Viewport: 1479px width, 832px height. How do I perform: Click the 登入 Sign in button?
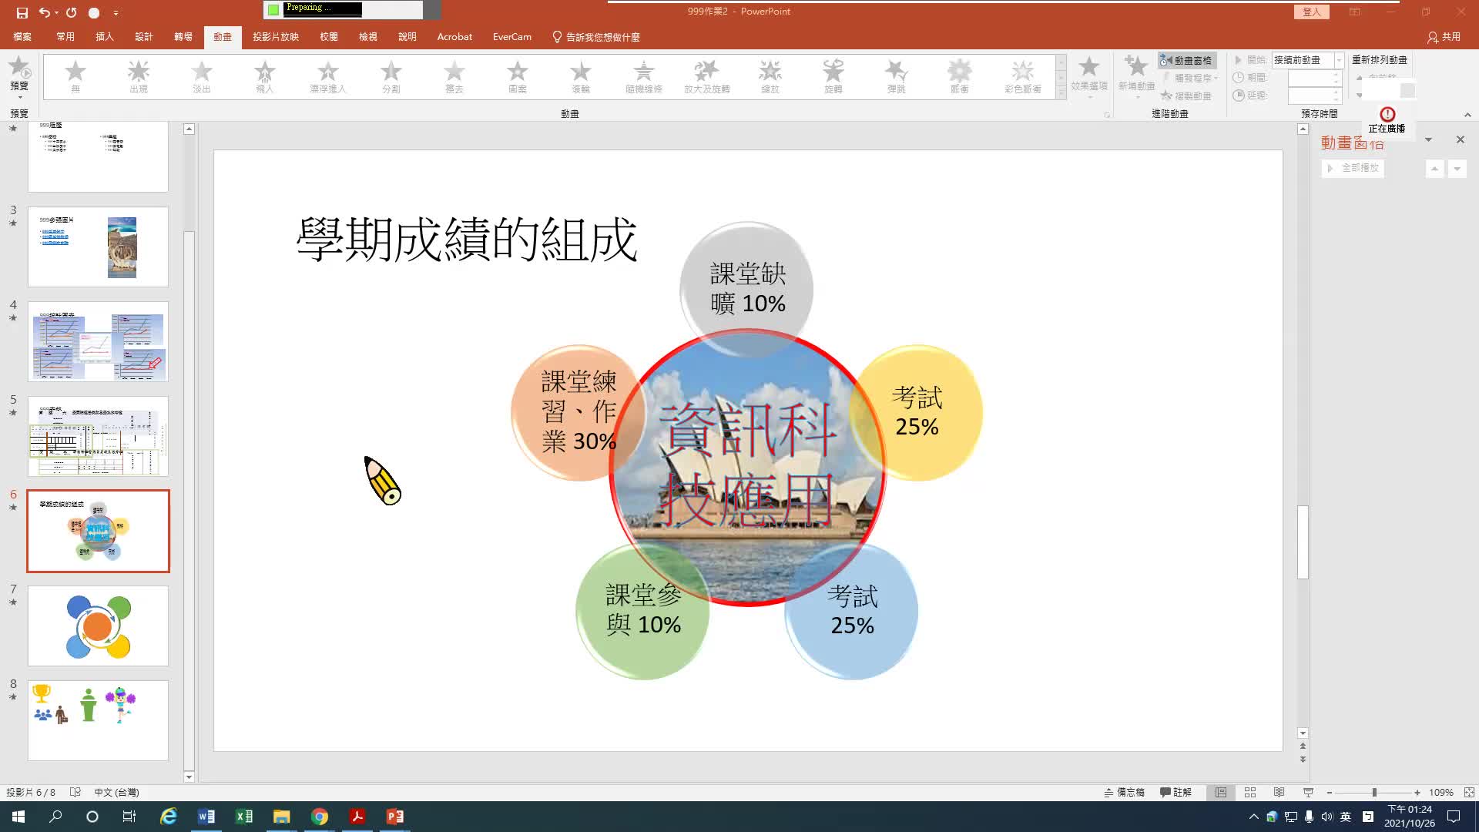pos(1311,12)
